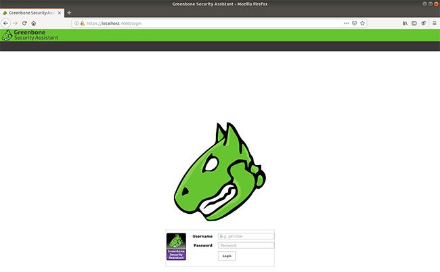This screenshot has width=440, height=272.
Task: Reload the current page
Action: (x=24, y=23)
